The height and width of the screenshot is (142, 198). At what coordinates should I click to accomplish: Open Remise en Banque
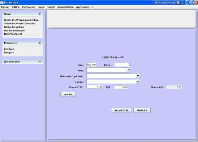14,31
